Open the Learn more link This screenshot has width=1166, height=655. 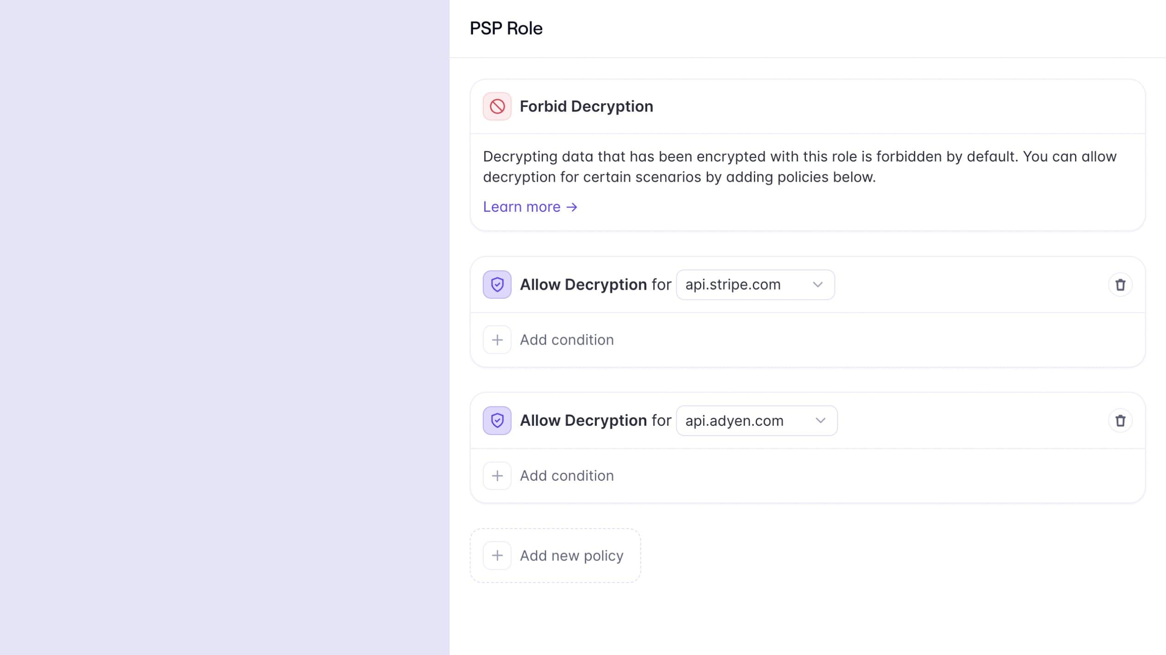[522, 207]
